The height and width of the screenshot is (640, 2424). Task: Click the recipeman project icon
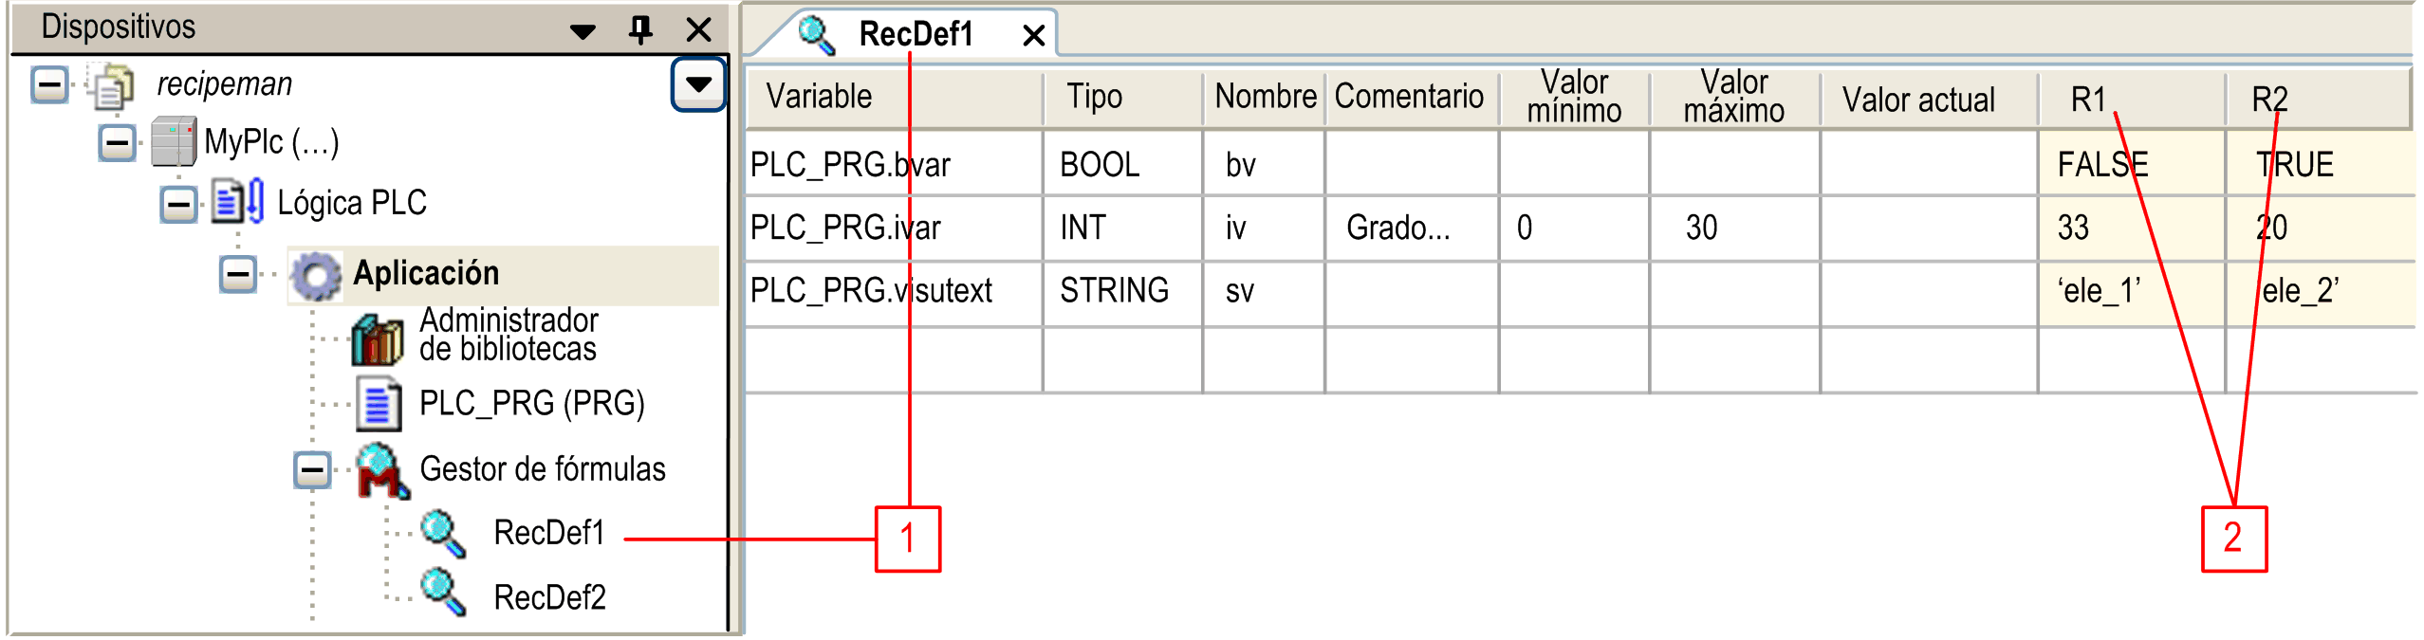112,85
